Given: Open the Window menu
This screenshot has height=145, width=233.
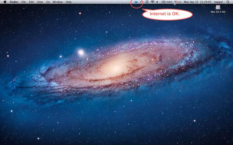Looking at the screenshot, I should [x=58, y=2].
